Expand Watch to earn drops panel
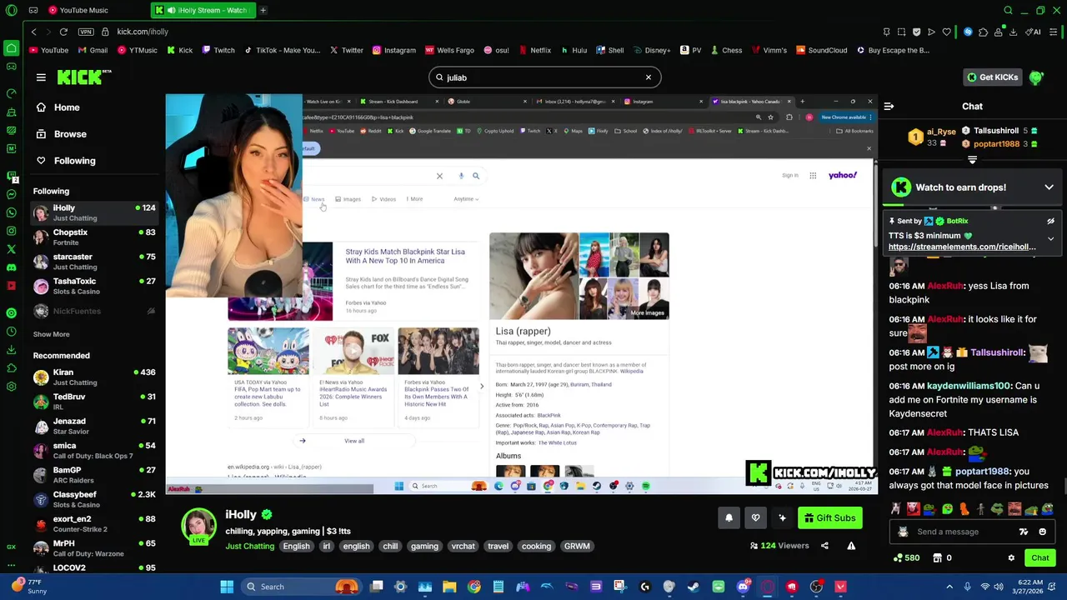 1049,187
